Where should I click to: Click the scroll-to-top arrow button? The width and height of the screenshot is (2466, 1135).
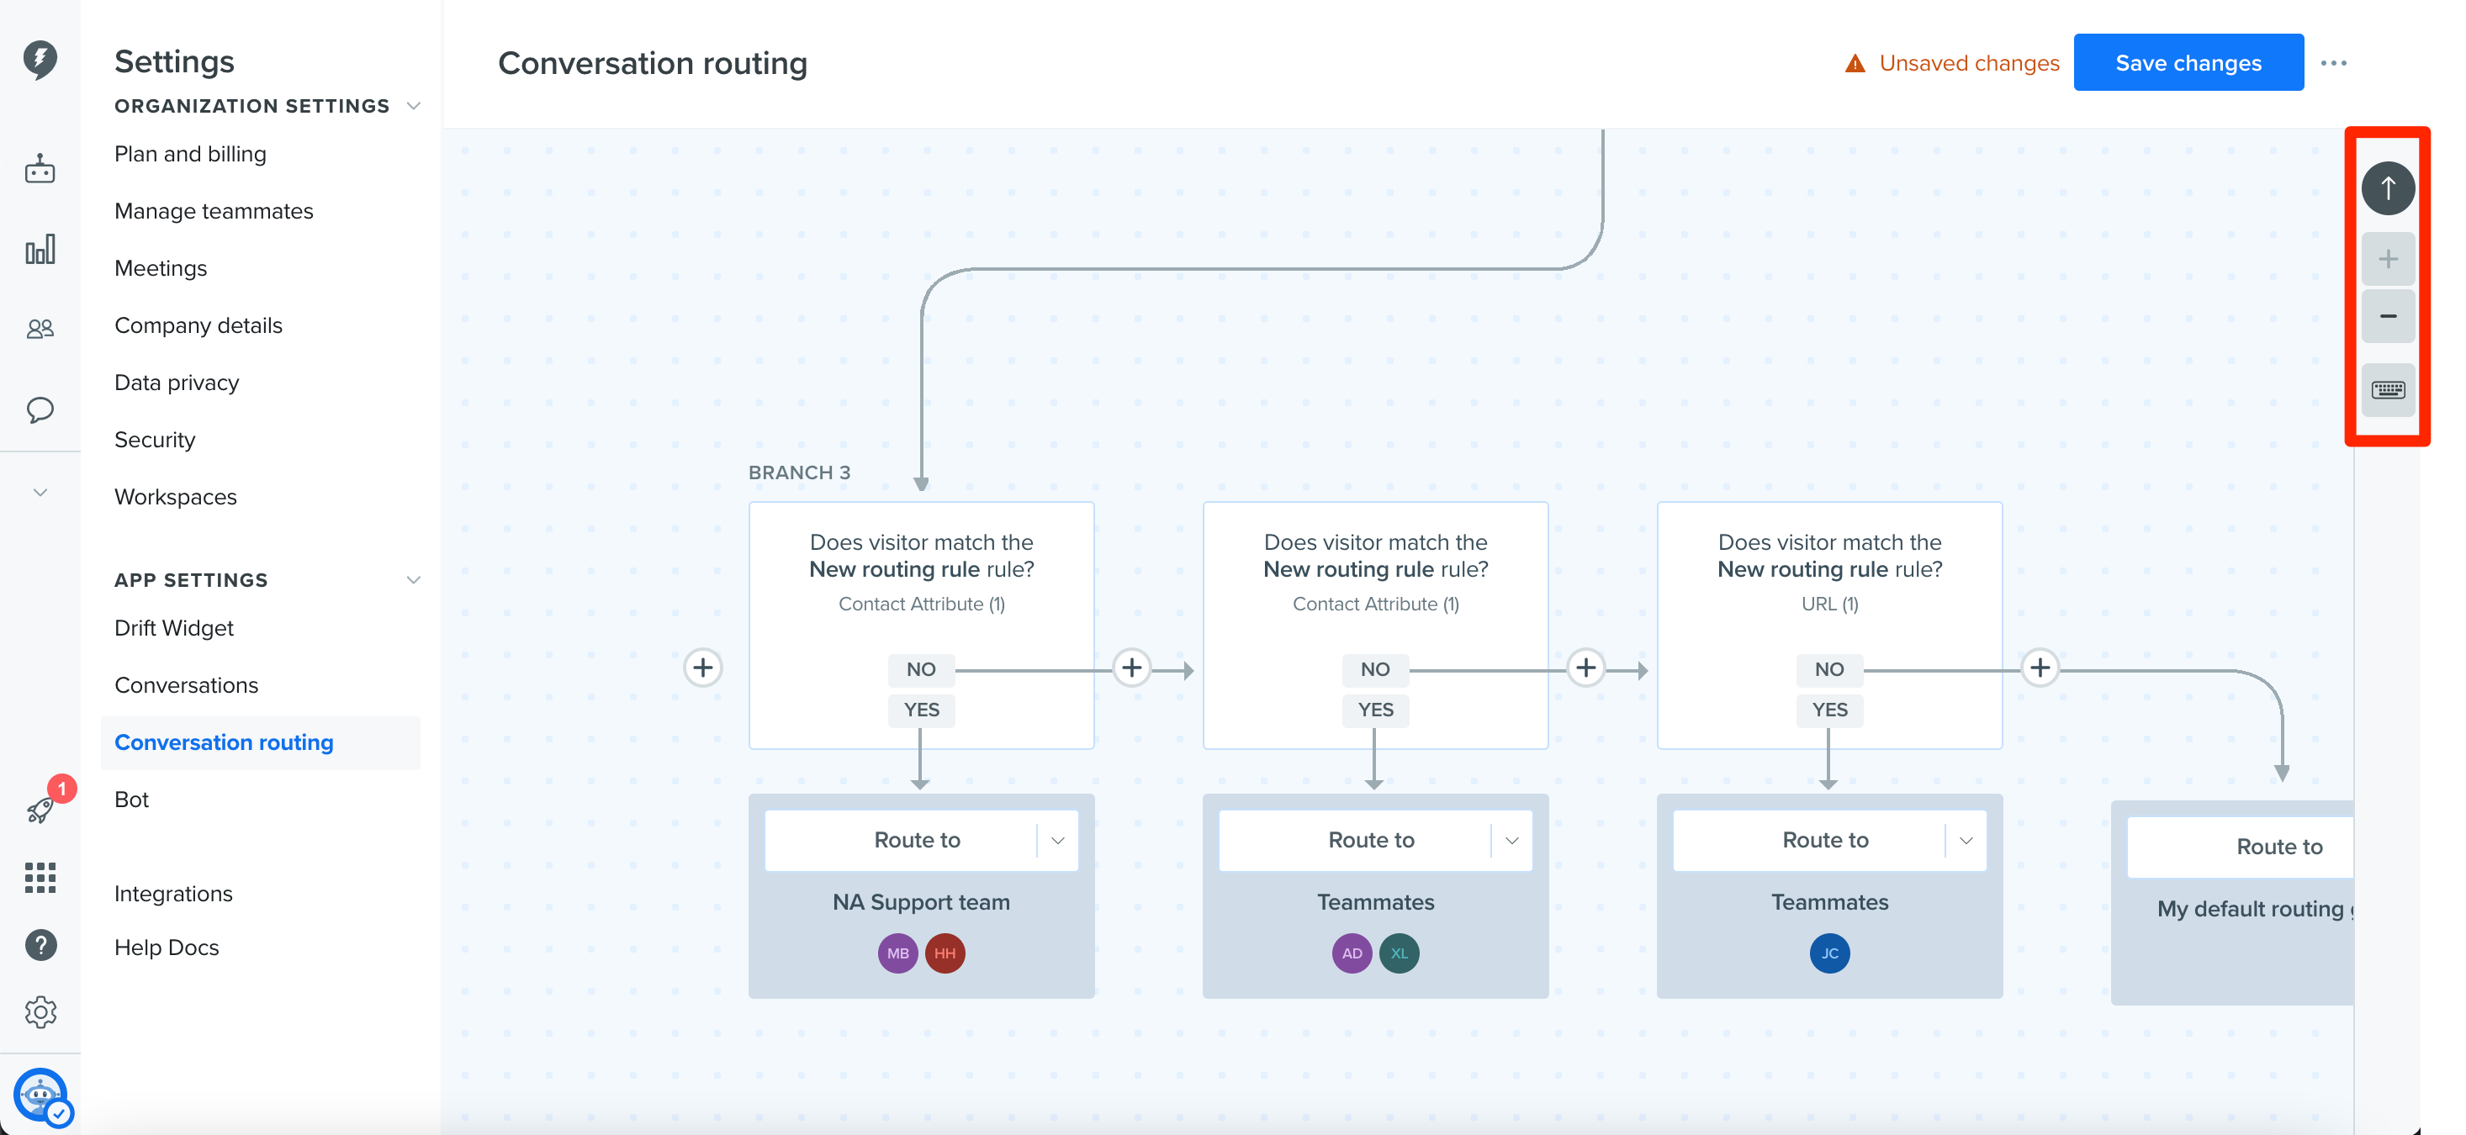pyautogui.click(x=2388, y=187)
